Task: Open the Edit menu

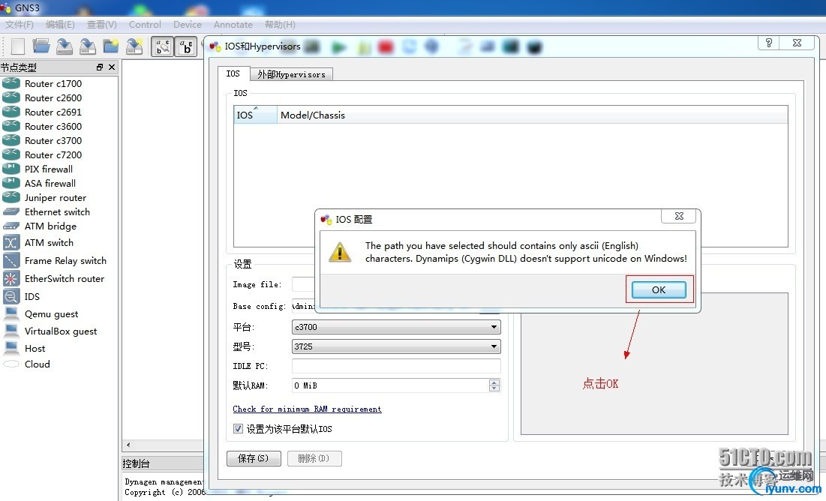Action: coord(60,24)
